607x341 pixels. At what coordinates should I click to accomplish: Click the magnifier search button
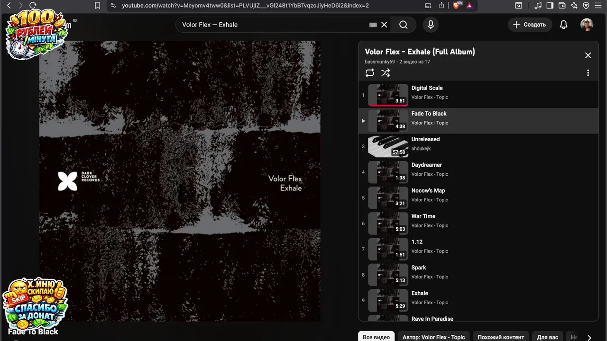[x=404, y=25]
